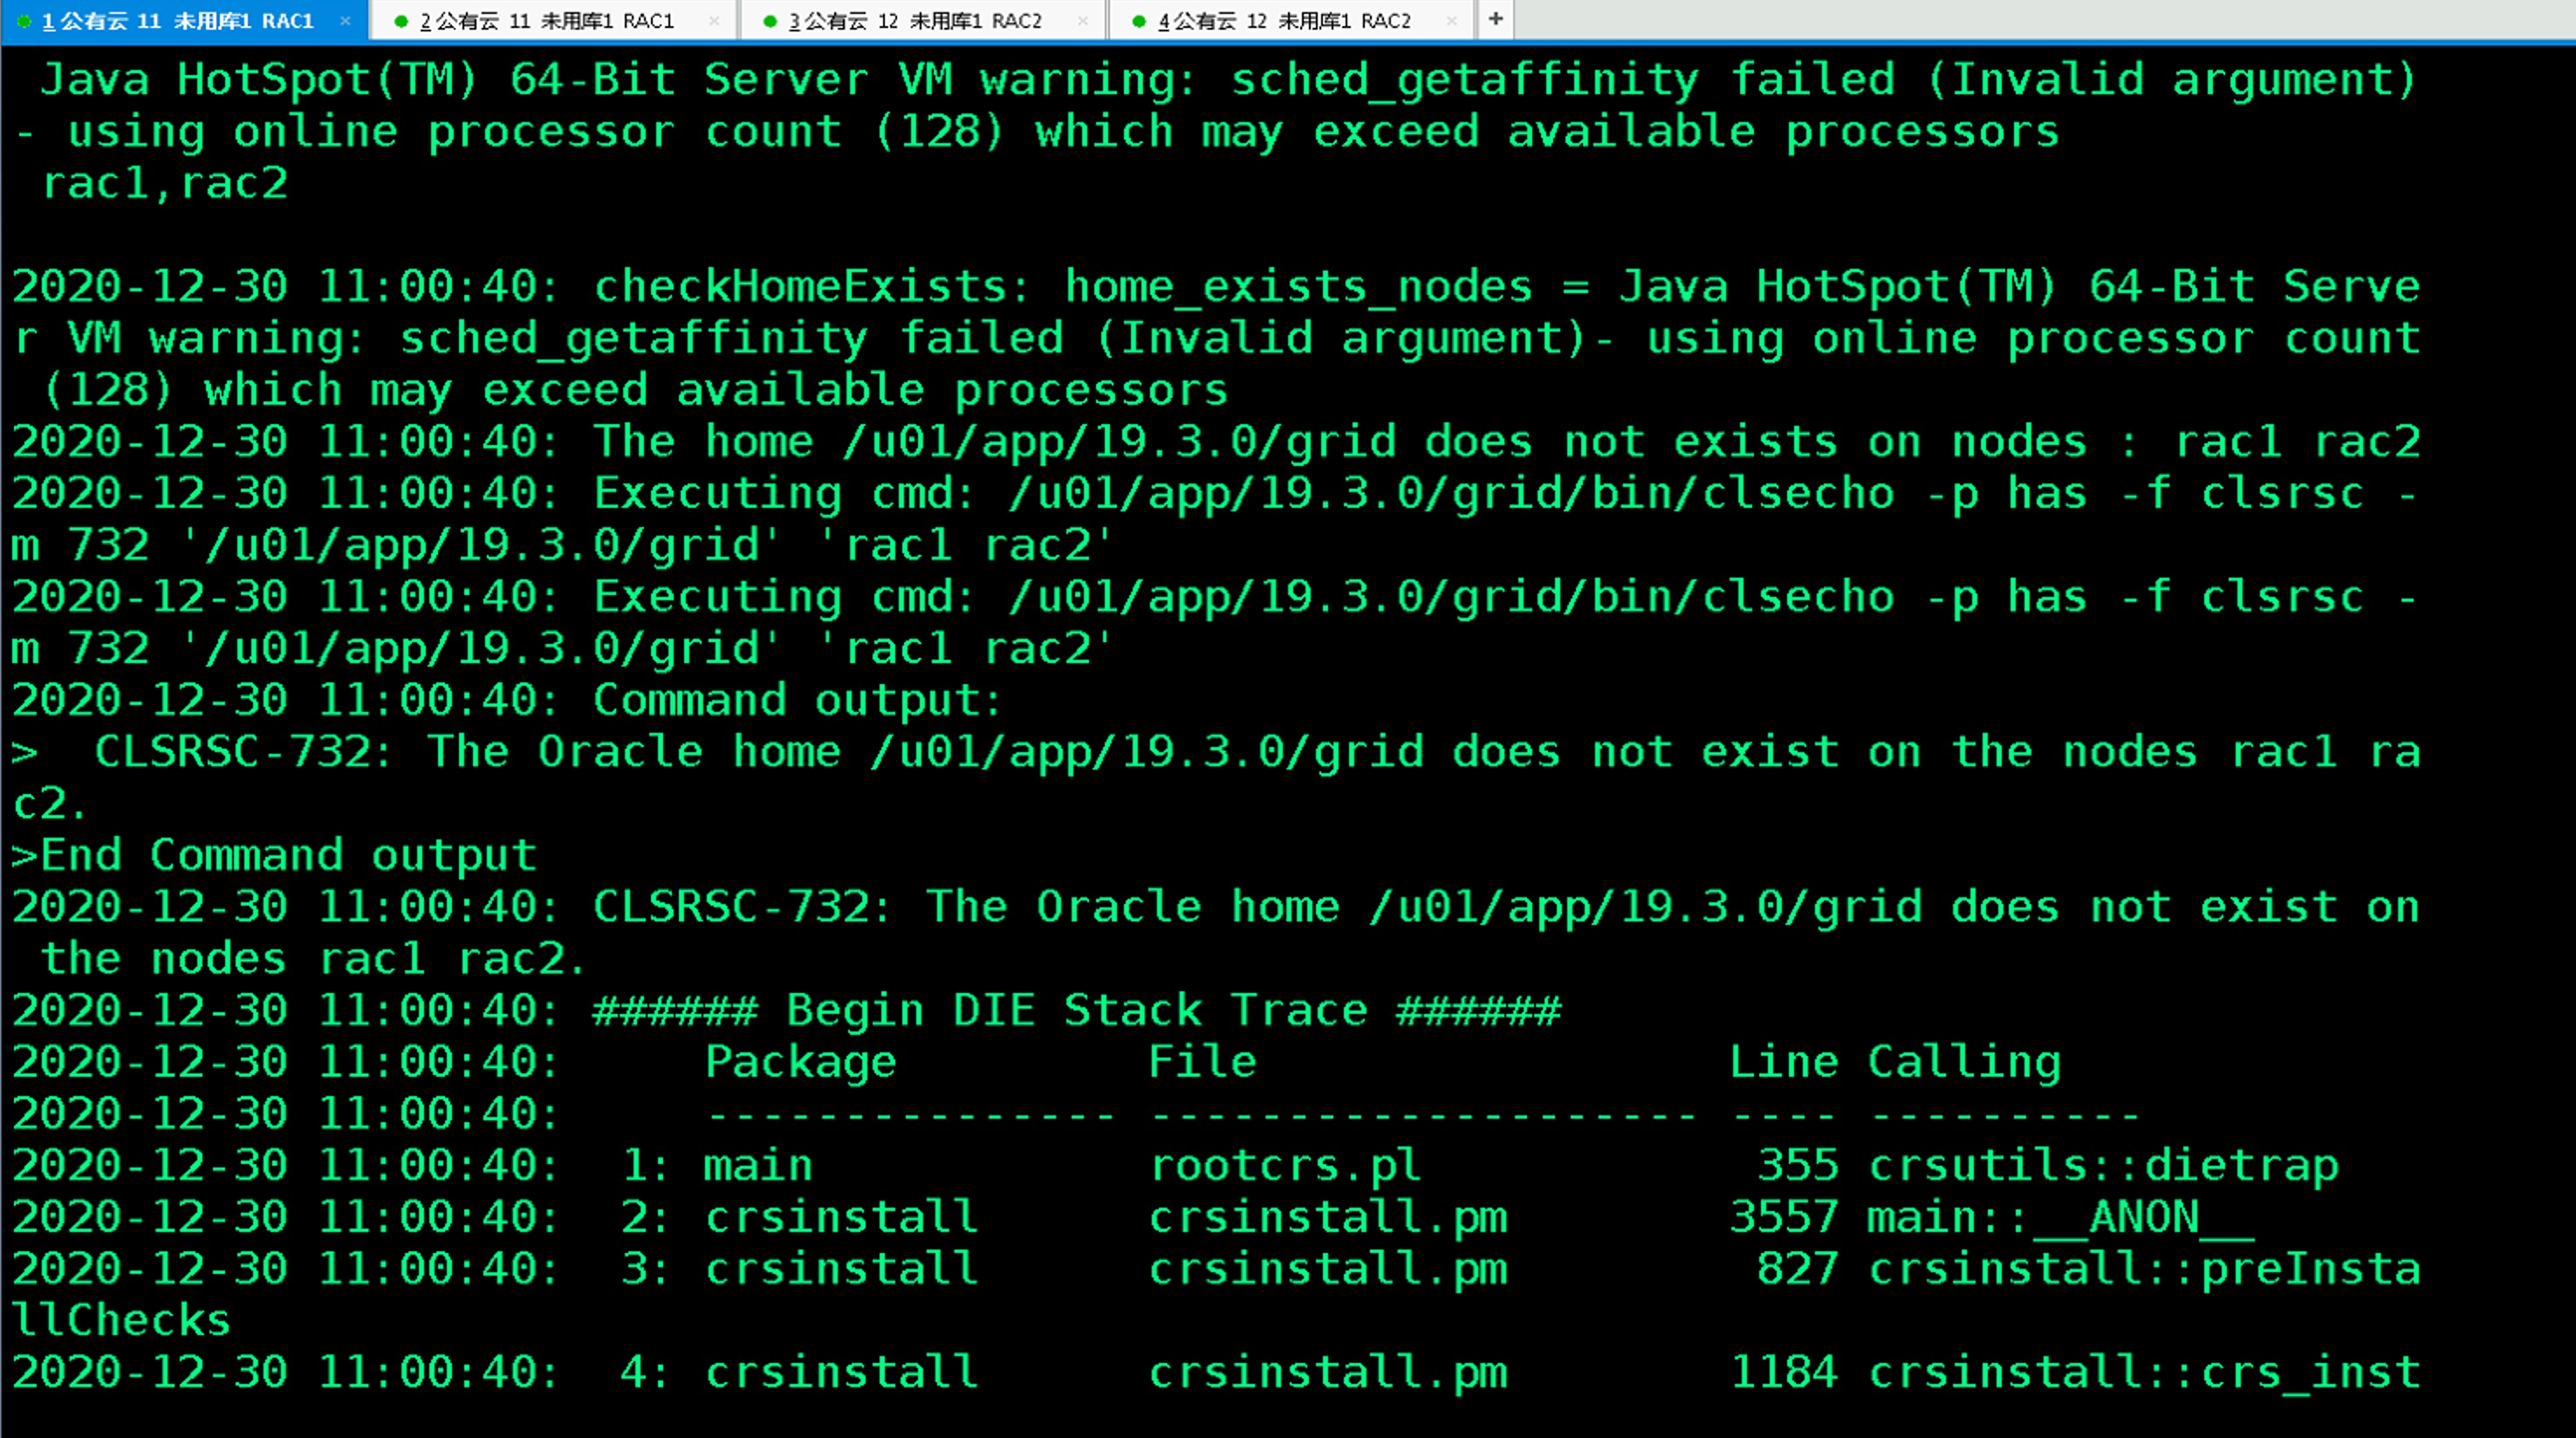Click the 'Command output:' log line
Viewport: 2576px width, 1438px height.
(506, 700)
